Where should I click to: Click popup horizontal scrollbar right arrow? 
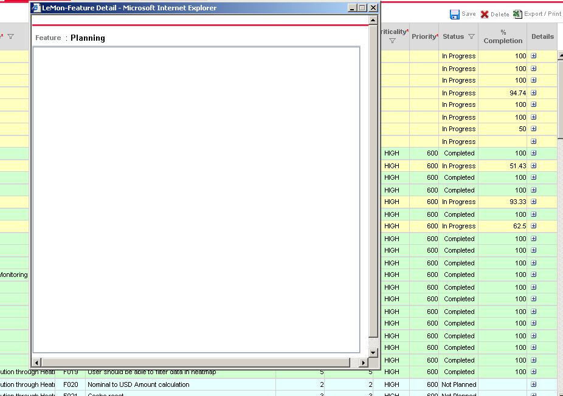pos(364,363)
